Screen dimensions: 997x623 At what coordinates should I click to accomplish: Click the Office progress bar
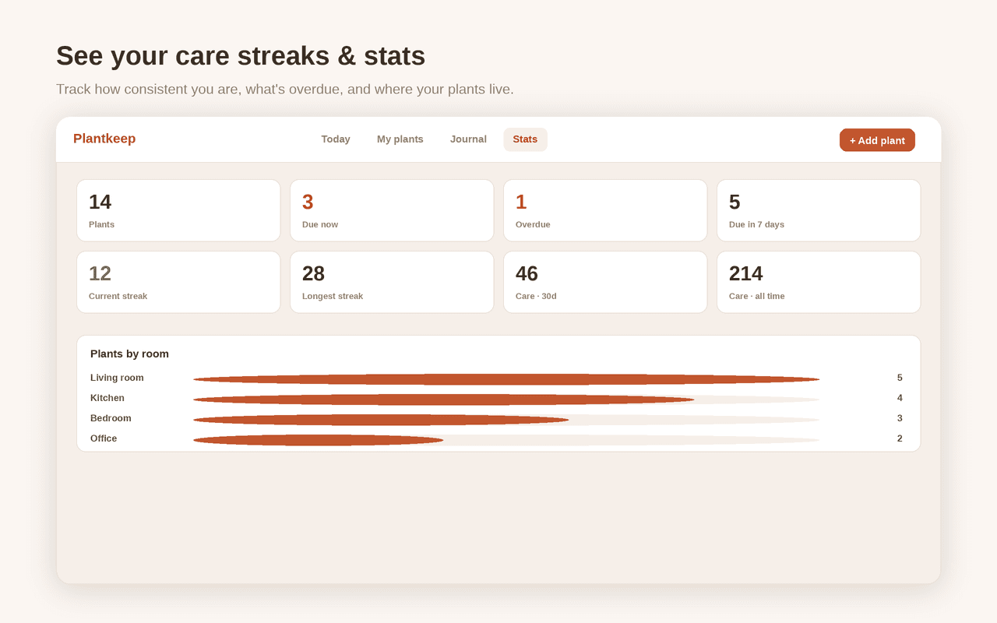pos(506,440)
